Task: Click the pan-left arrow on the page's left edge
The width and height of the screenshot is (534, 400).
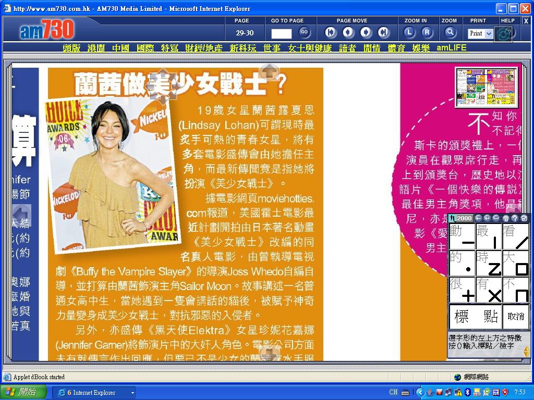Action: (x=22, y=215)
